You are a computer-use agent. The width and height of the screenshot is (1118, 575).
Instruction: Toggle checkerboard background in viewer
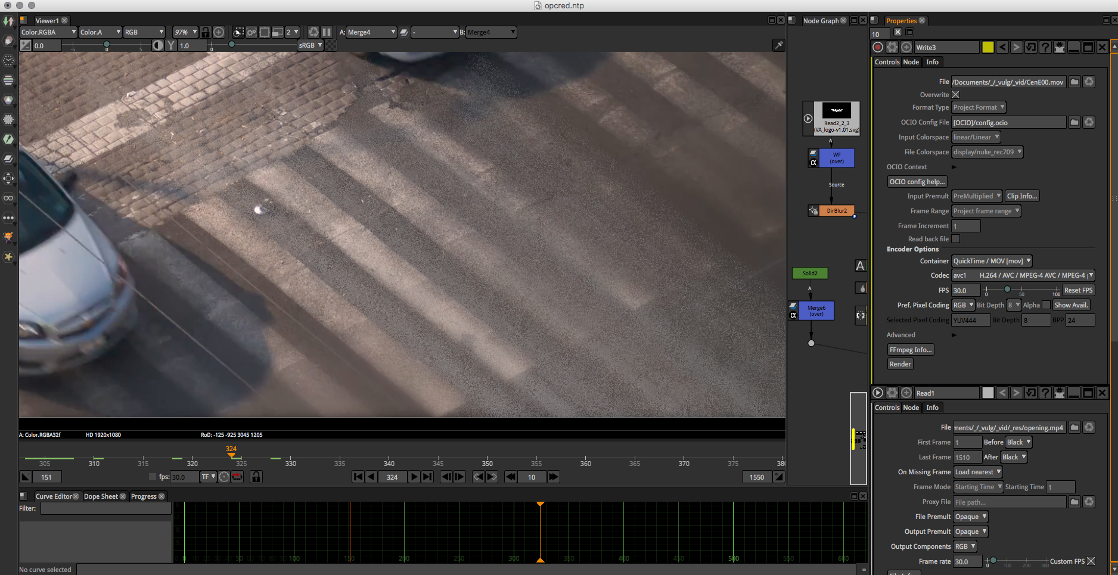click(331, 45)
